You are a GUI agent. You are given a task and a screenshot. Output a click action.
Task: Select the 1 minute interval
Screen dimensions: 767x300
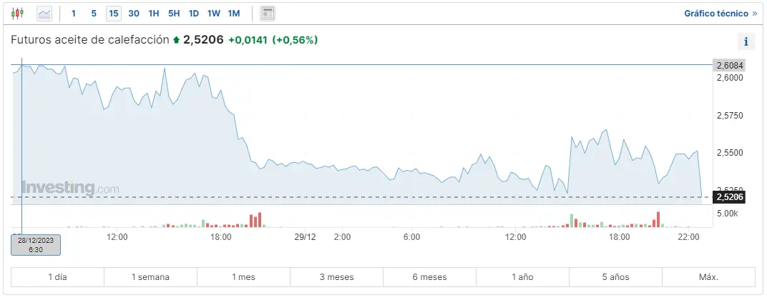click(x=74, y=14)
